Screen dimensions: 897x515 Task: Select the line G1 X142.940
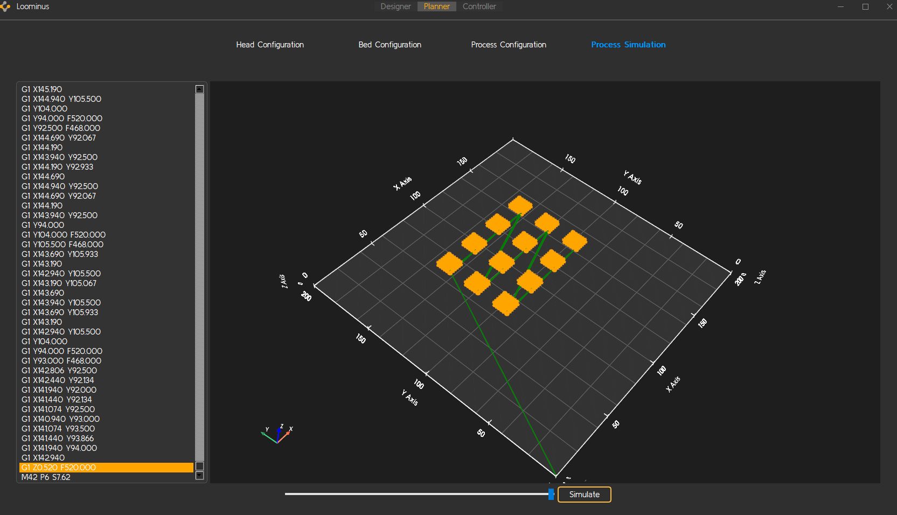pos(107,458)
